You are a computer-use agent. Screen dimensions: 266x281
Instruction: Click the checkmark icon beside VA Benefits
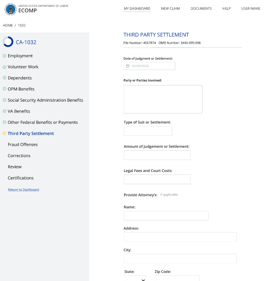coord(4,111)
